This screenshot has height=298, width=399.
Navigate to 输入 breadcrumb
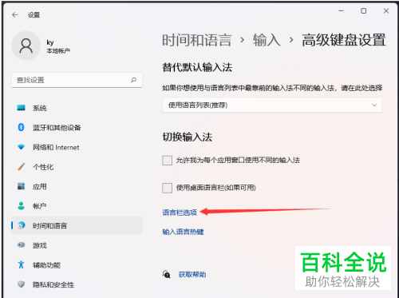click(267, 40)
